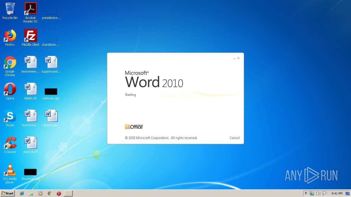Open Windows Explorer from taskbar
The height and width of the screenshot is (197, 351).
click(31, 193)
